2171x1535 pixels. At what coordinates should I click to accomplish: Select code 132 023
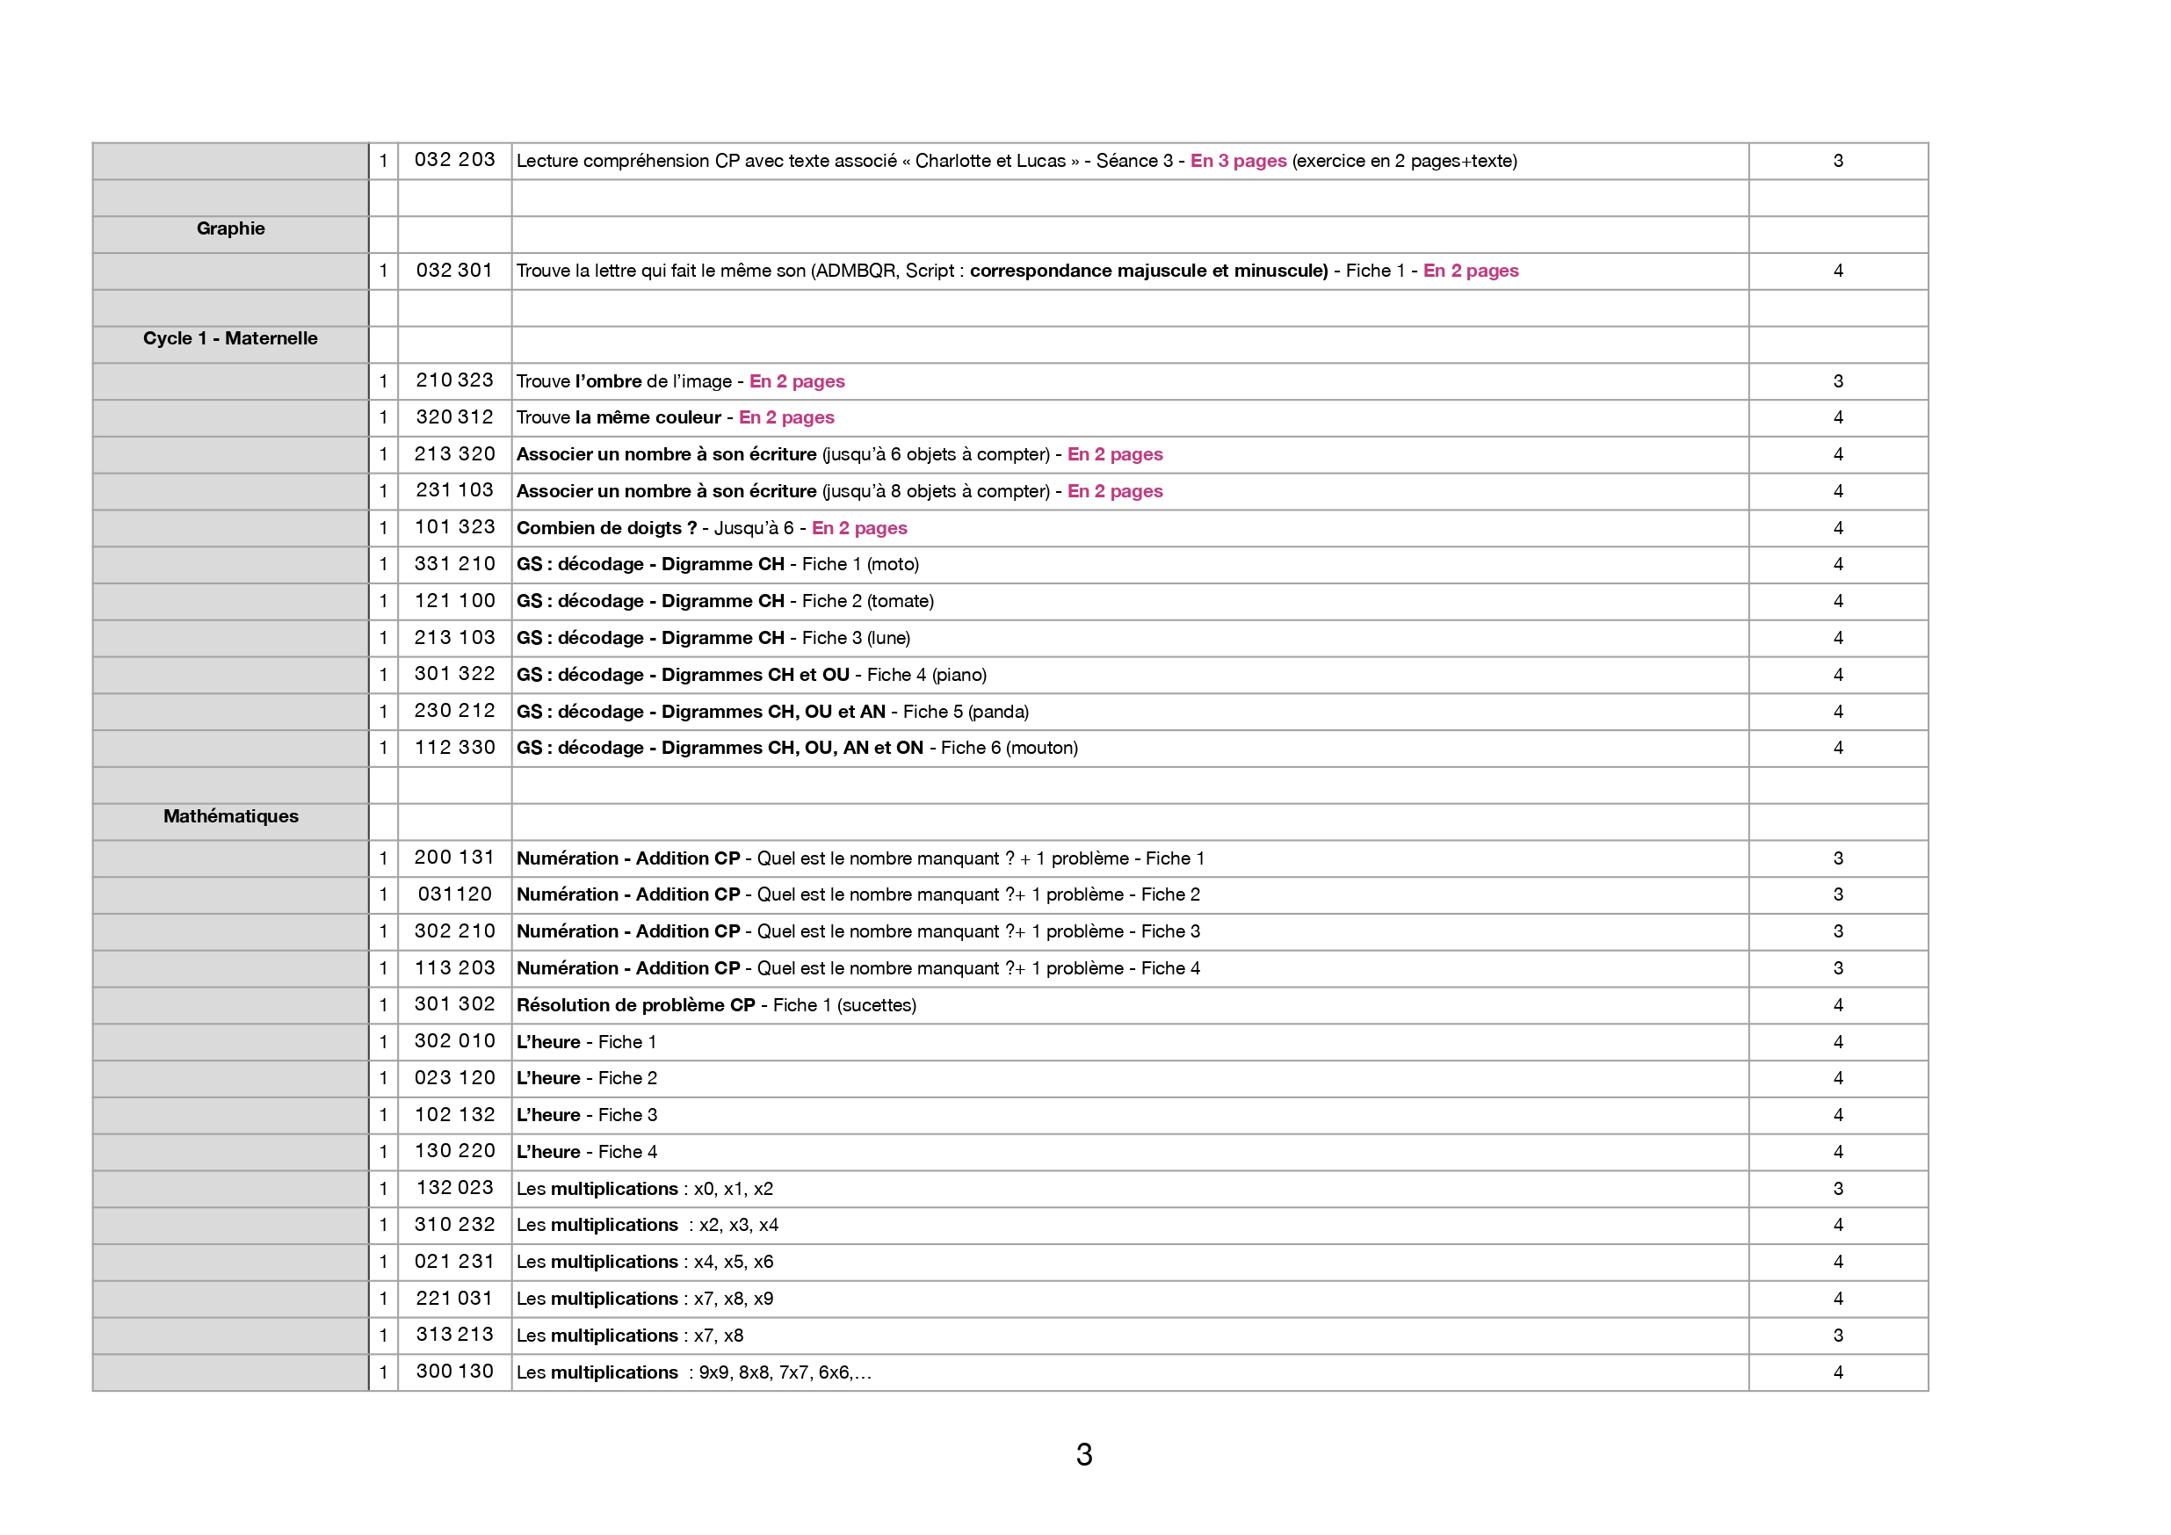[x=455, y=1187]
